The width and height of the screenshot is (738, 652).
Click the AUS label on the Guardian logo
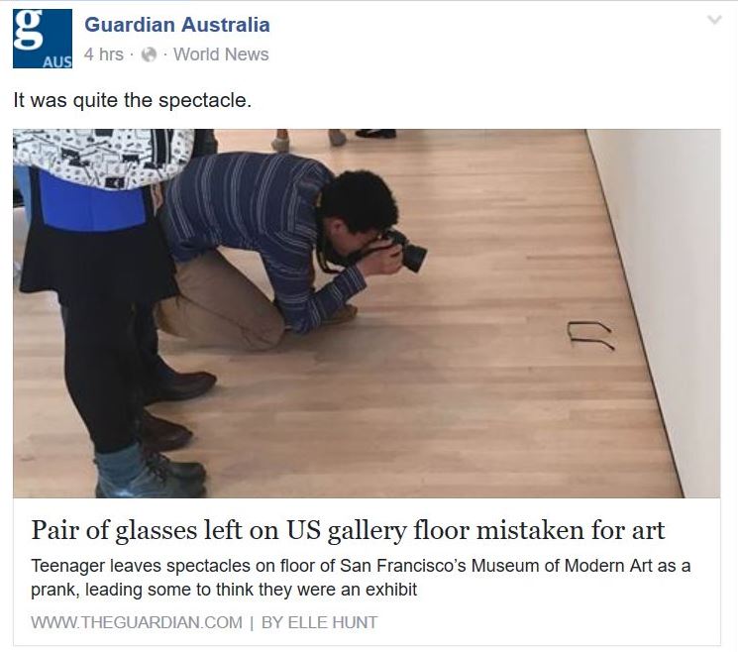tap(56, 61)
